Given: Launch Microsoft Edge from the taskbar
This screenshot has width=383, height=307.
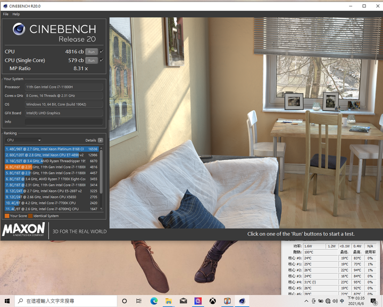Looking at the screenshot, I should coord(154,301).
